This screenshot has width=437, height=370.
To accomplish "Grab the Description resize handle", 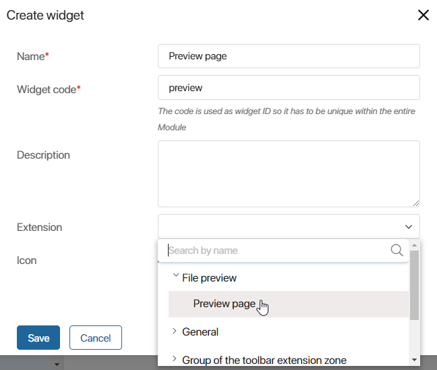I will [x=416, y=203].
